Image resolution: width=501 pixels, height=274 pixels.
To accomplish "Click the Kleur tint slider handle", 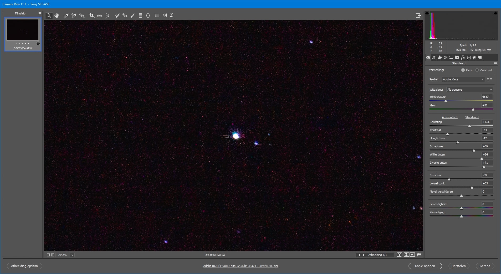I will coord(473,110).
